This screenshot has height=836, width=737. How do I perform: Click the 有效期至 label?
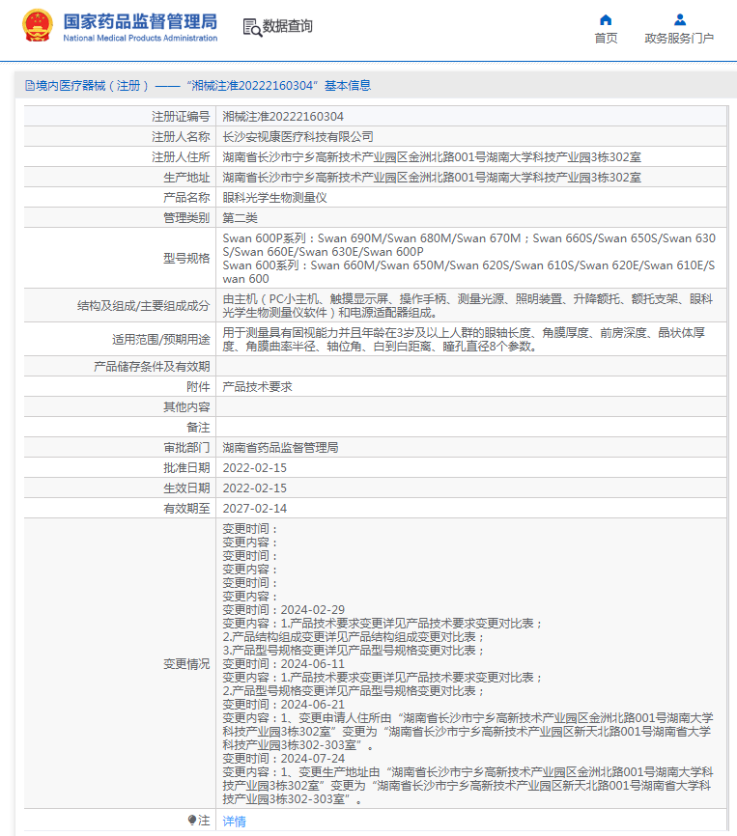click(186, 508)
